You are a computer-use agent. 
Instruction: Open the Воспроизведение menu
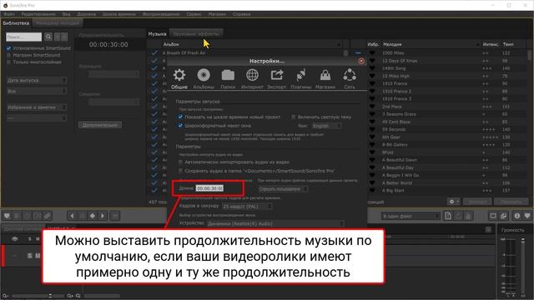[161, 14]
